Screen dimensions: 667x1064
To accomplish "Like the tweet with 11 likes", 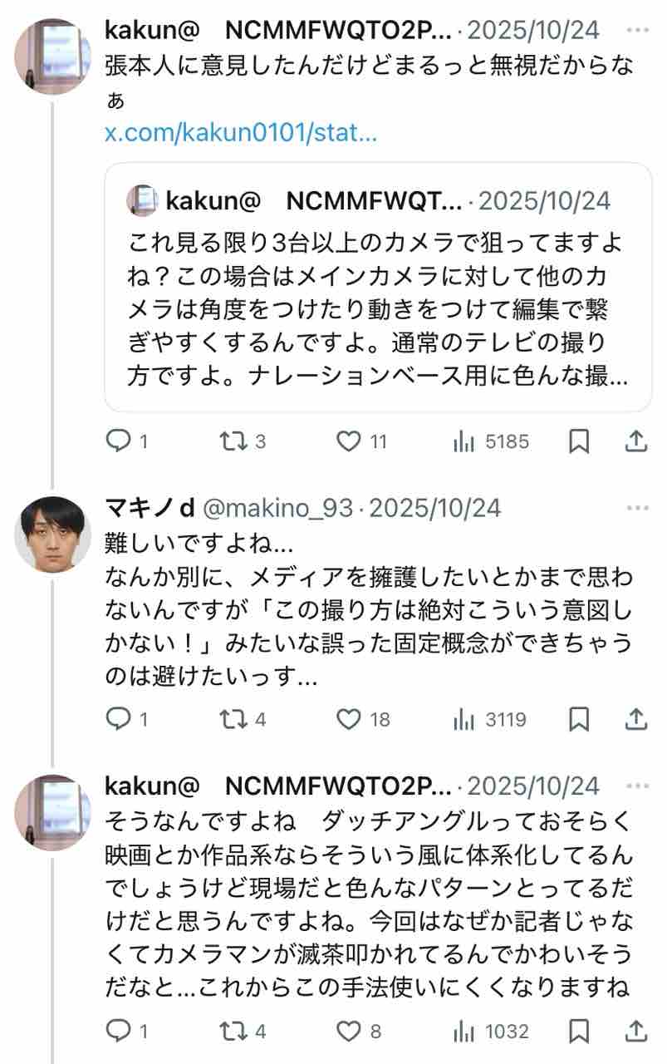I will point(349,441).
